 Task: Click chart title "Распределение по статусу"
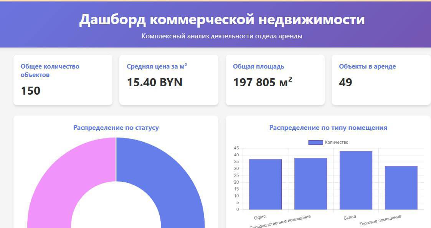pyautogui.click(x=116, y=128)
